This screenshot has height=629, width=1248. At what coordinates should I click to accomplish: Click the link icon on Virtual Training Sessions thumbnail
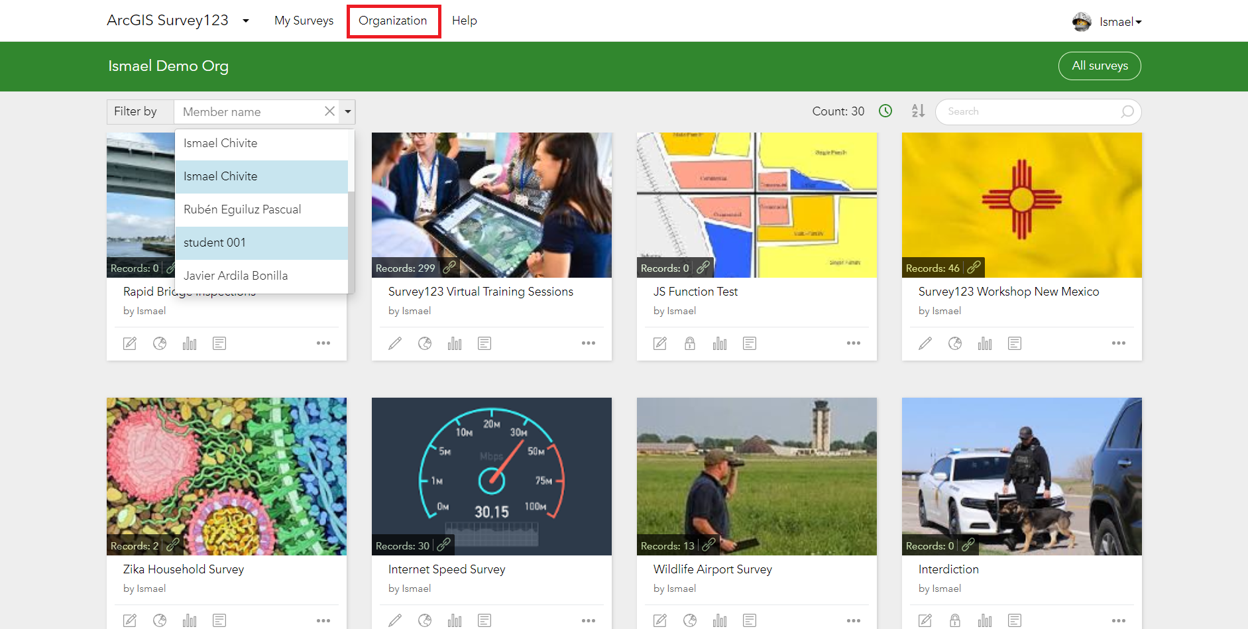pyautogui.click(x=449, y=267)
